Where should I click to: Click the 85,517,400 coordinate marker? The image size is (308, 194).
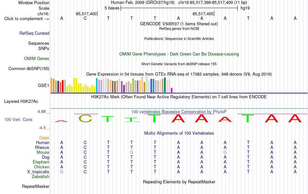pos(86,14)
